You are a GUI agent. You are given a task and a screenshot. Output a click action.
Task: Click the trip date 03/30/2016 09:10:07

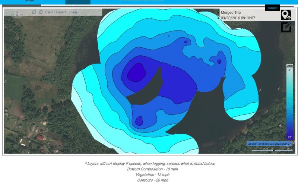238,18
